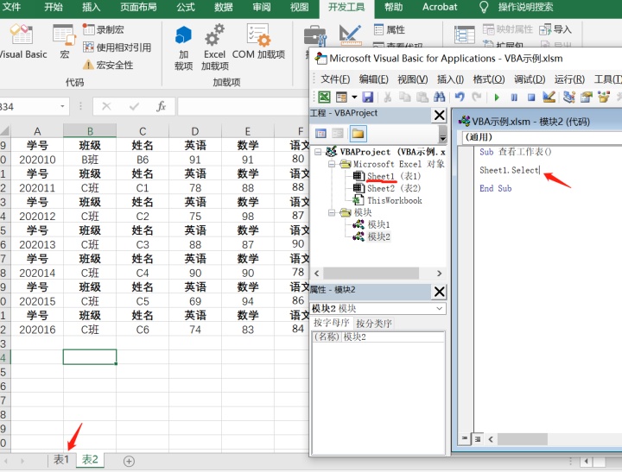Open COM 加载项 dialog
This screenshot has width=622, height=472.
(x=258, y=41)
